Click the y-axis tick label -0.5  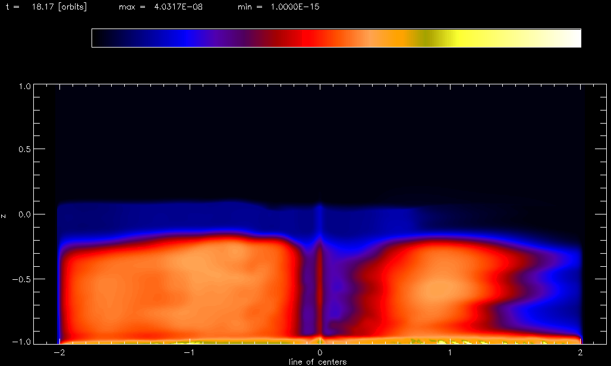pos(23,279)
